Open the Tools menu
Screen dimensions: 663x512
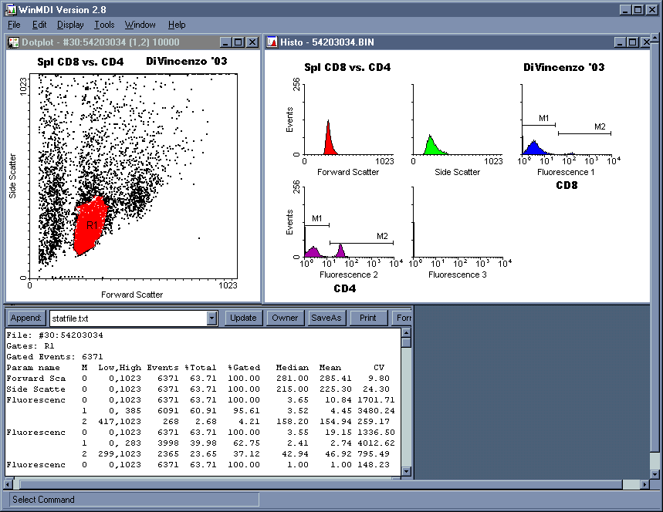point(104,25)
